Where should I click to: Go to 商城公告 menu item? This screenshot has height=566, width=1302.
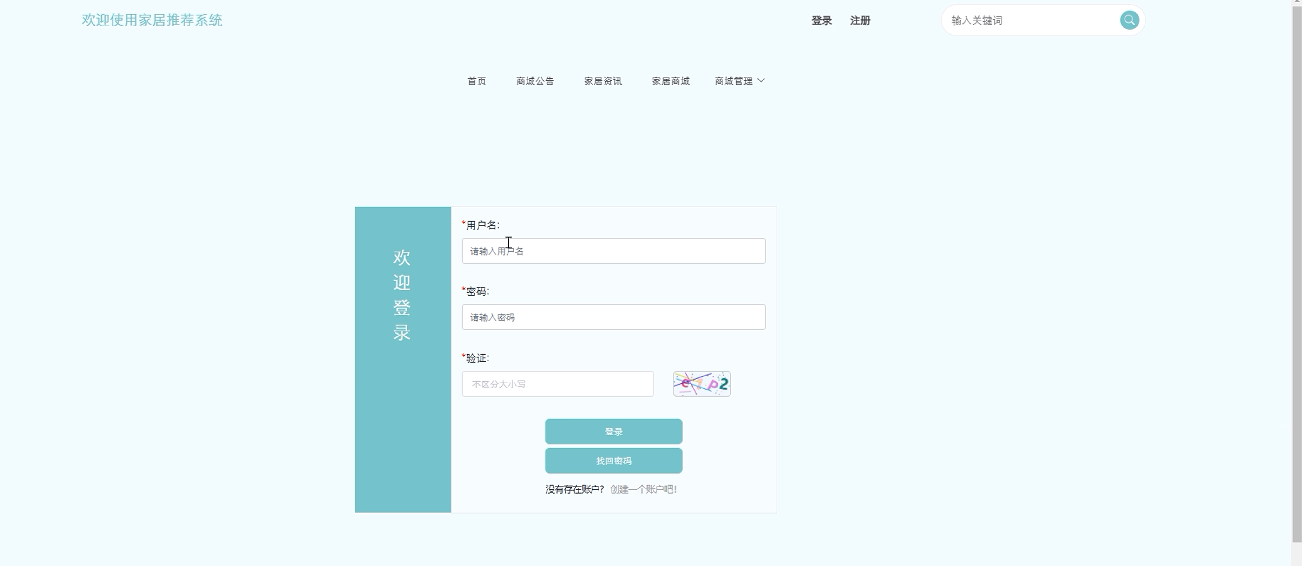(x=535, y=81)
